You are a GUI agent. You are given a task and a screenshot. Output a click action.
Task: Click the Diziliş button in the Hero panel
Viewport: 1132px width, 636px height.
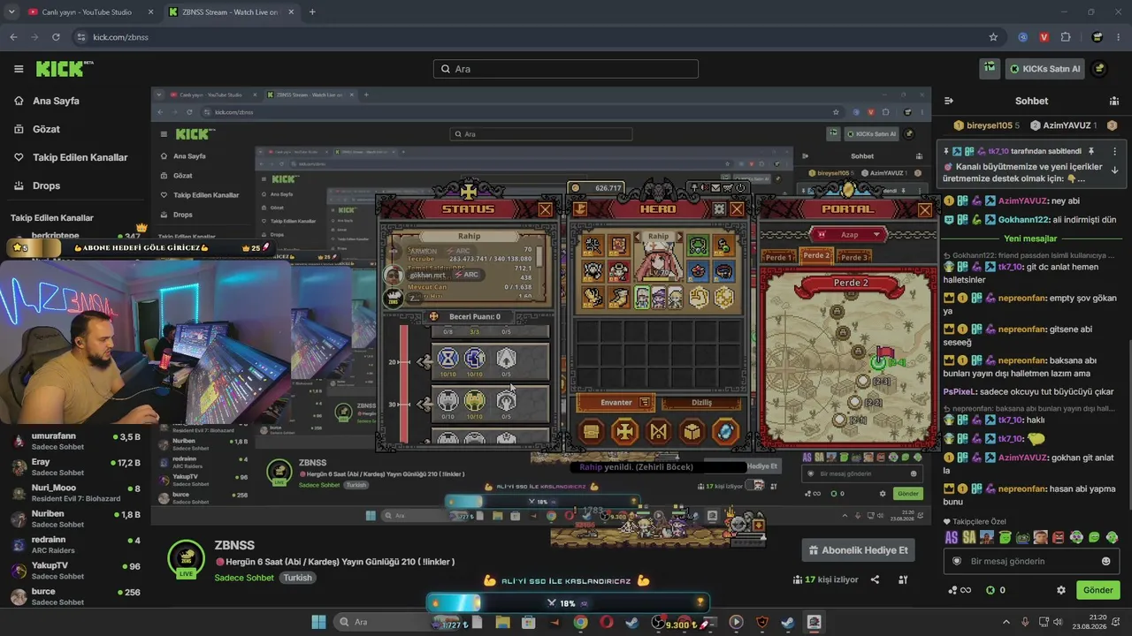tap(700, 403)
